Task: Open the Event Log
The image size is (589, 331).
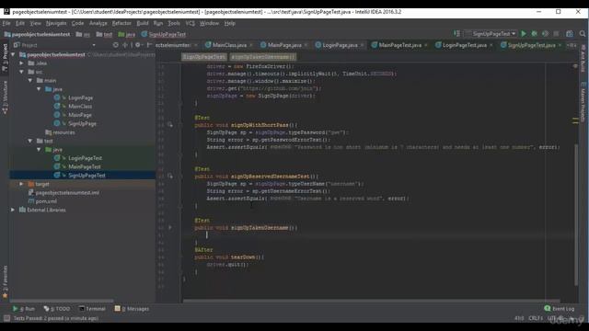Action: point(560,309)
